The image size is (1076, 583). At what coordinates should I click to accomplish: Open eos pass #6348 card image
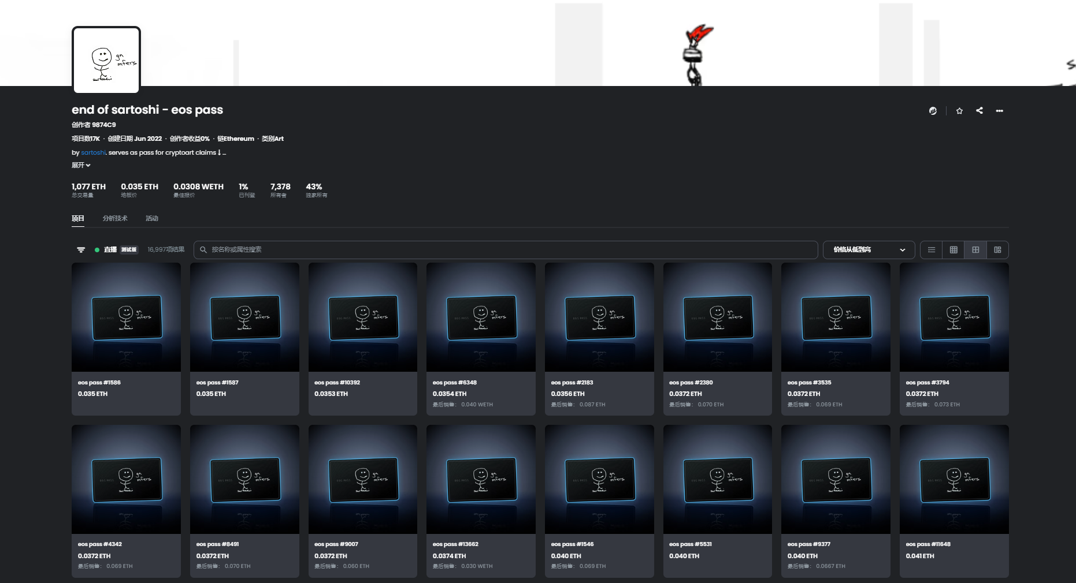(x=481, y=317)
